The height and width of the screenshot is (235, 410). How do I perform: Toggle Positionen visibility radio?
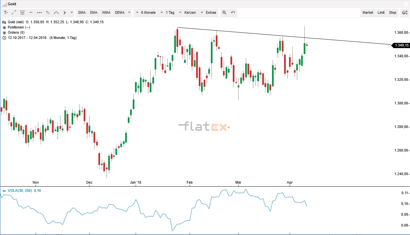(4, 27)
